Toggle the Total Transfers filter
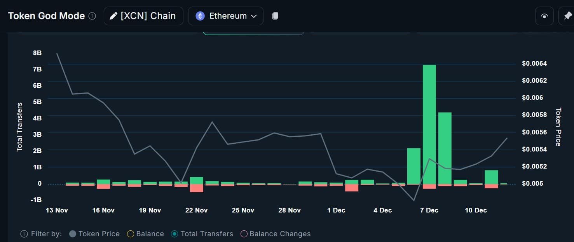 (202, 234)
